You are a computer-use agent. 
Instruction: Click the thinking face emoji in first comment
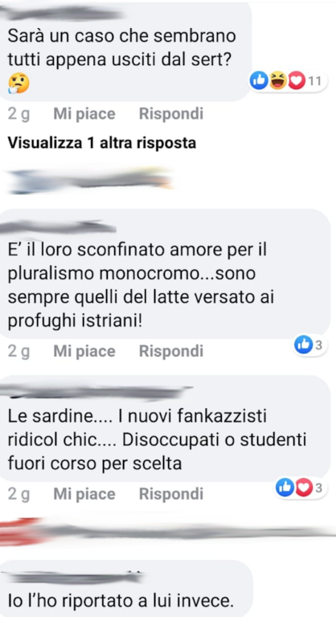pyautogui.click(x=19, y=84)
